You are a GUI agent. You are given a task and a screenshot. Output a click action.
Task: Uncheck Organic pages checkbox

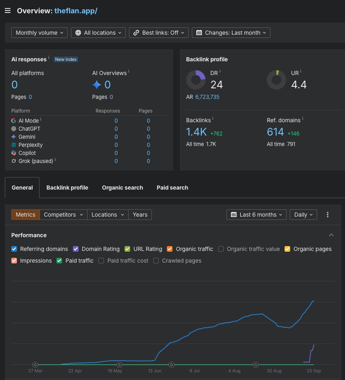(287, 249)
